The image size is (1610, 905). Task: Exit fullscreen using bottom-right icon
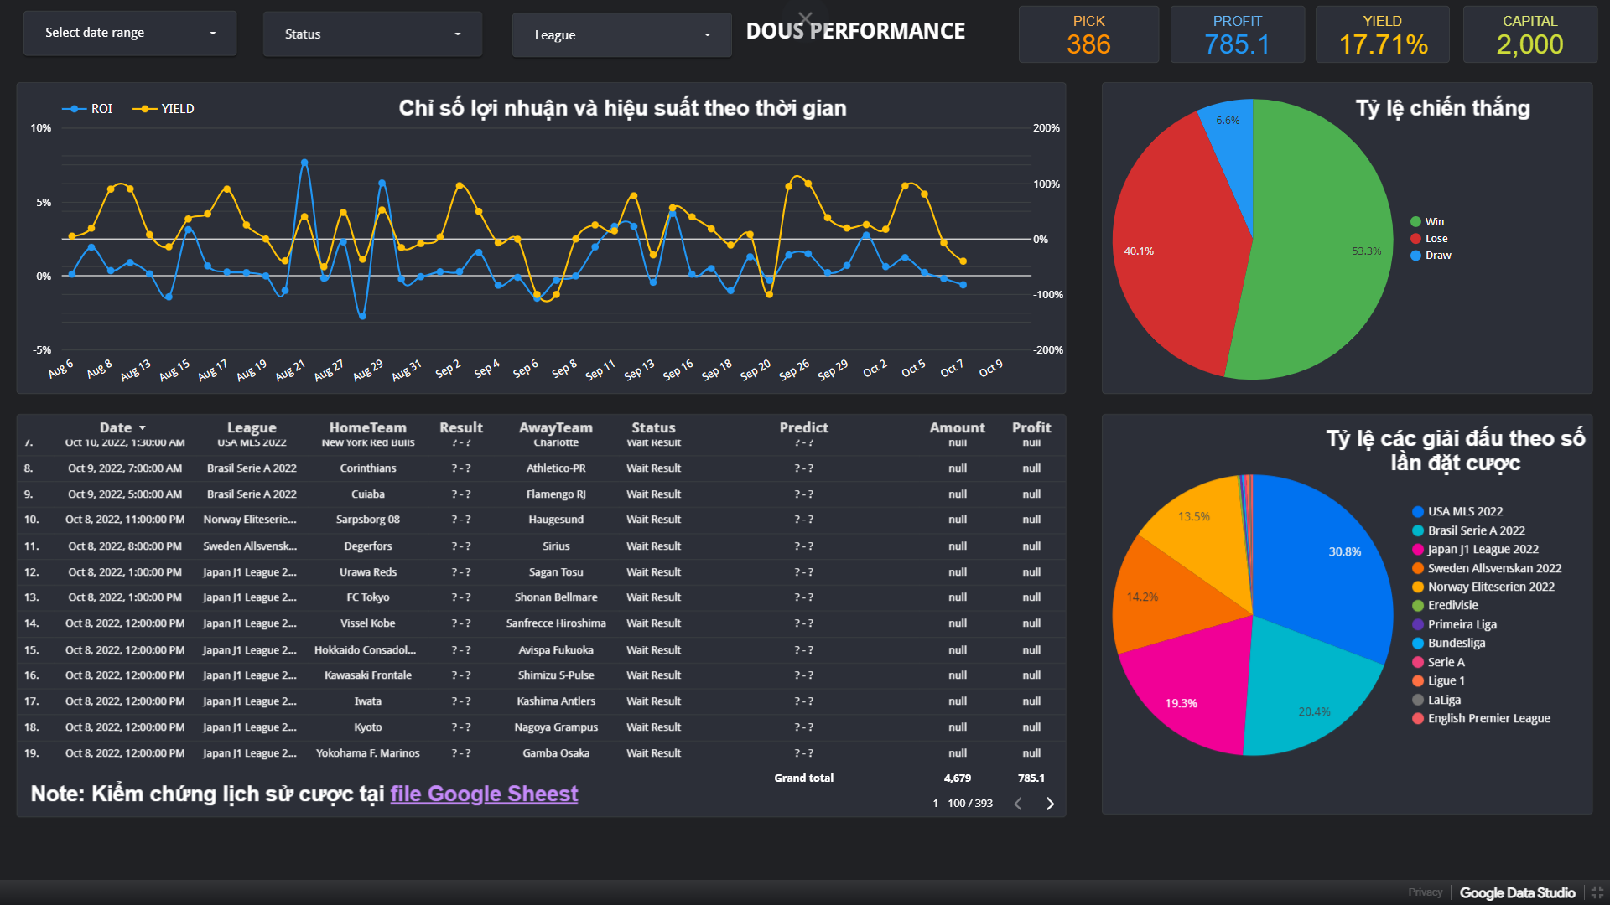click(x=1597, y=892)
